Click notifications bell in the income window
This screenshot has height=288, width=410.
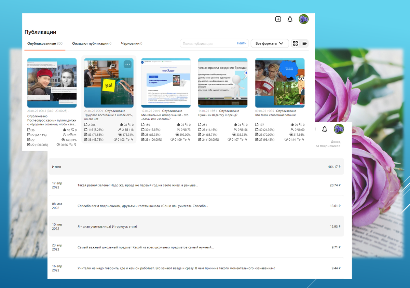click(325, 129)
